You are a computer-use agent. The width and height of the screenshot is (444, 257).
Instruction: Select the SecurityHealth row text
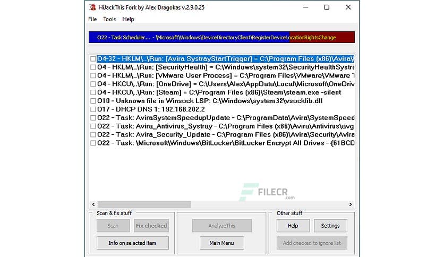pos(225,67)
